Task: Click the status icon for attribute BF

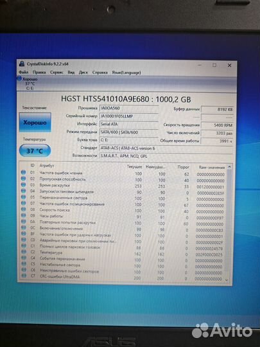Action: (24, 234)
